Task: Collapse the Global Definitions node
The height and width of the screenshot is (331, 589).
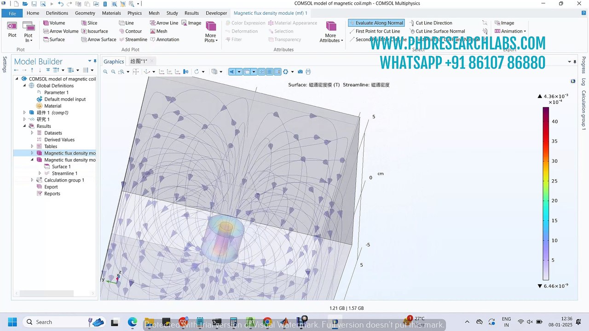Action: pos(24,86)
